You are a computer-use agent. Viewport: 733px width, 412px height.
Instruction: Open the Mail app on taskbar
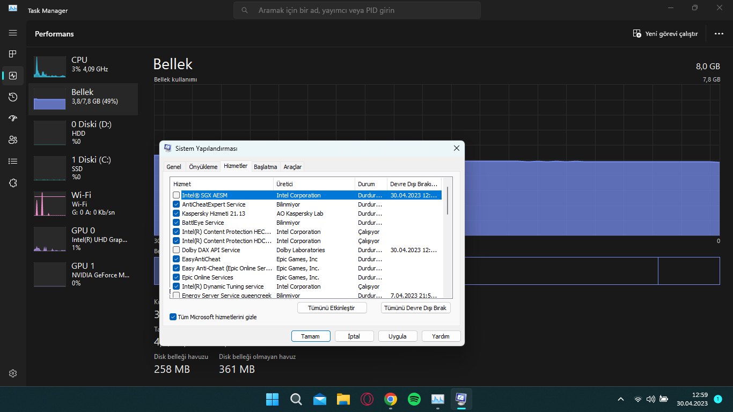pos(320,399)
